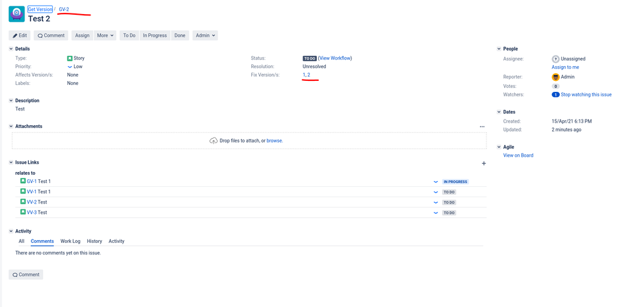Click the watchers count badge
The height and width of the screenshot is (307, 642).
tap(556, 94)
